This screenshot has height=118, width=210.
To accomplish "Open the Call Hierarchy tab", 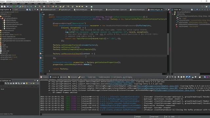I will coord(116,77).
